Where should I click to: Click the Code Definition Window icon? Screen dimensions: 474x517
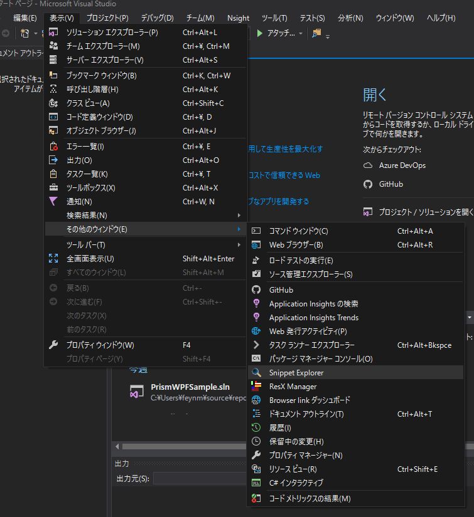tap(53, 117)
